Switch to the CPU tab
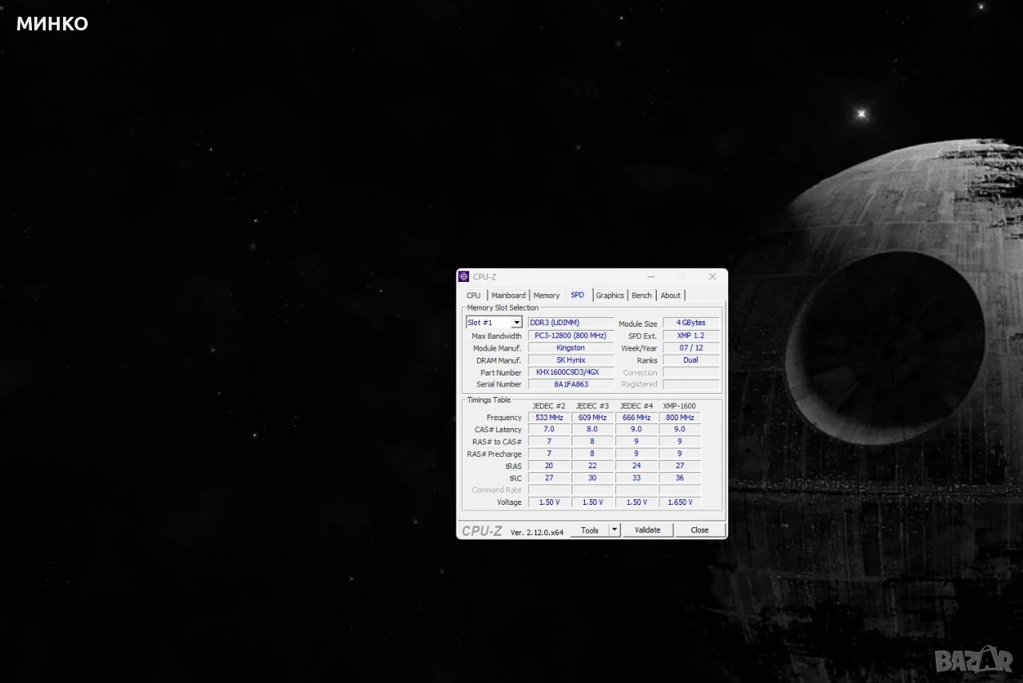This screenshot has width=1023, height=683. tap(474, 296)
